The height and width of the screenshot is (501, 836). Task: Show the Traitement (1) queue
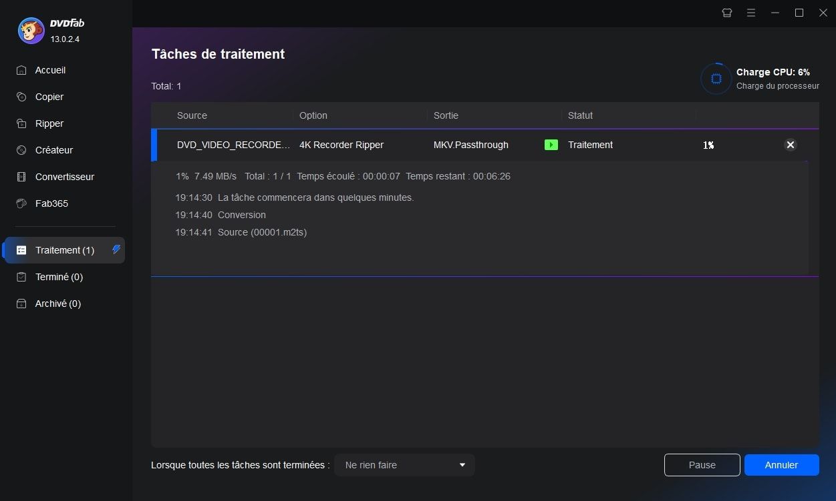63,250
